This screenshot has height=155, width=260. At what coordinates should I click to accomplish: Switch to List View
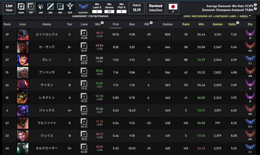9,8
